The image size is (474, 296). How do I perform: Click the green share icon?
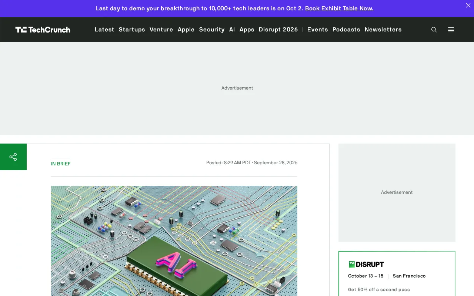pos(13,157)
